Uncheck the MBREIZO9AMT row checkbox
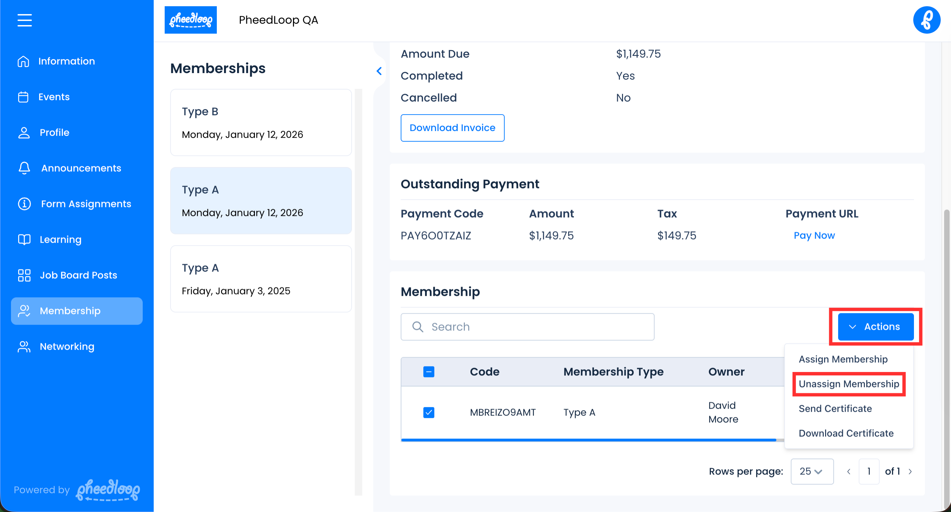The height and width of the screenshot is (512, 951). coord(428,412)
